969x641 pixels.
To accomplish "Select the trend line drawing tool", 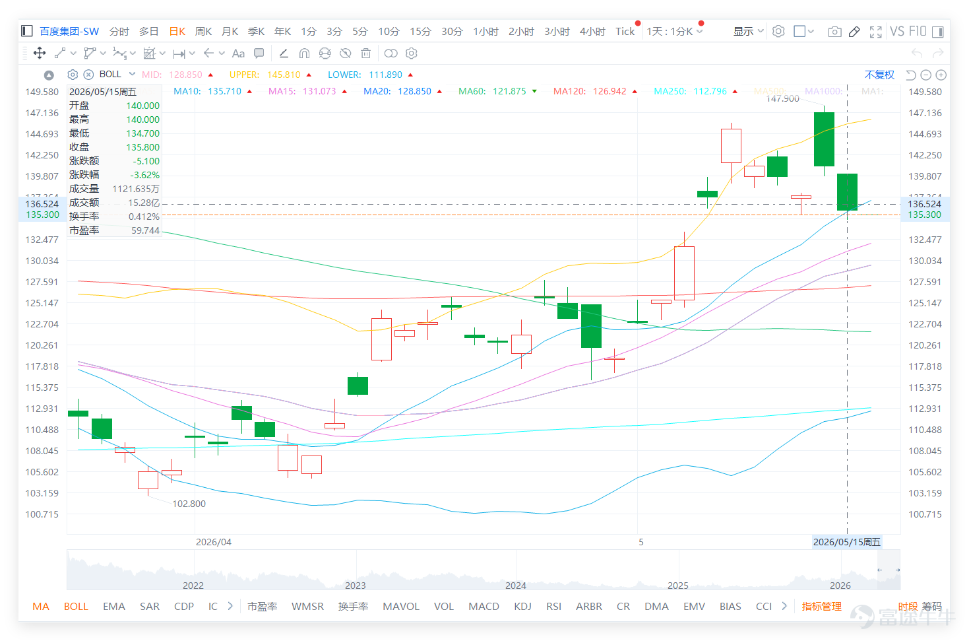I will coord(60,53).
